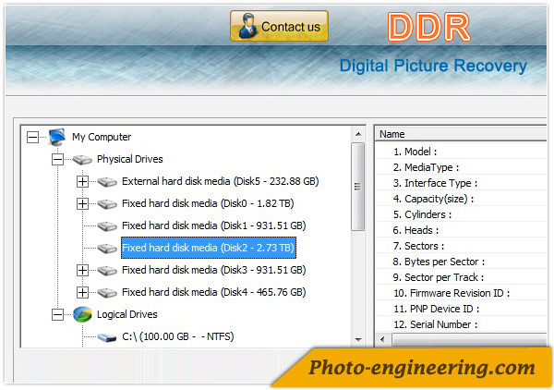Collapse the Logical Drives node
The height and width of the screenshot is (390, 554).
pyautogui.click(x=57, y=315)
